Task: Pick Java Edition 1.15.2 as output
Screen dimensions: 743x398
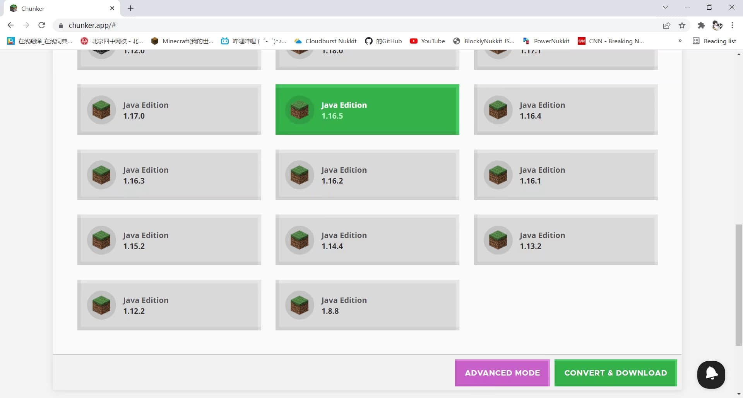Action: pos(169,240)
